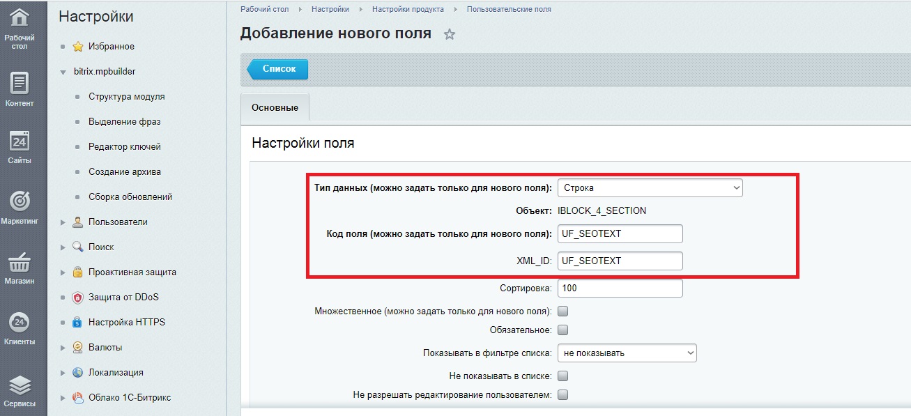The height and width of the screenshot is (416, 911).
Task: Select the Основные tab
Action: click(275, 108)
